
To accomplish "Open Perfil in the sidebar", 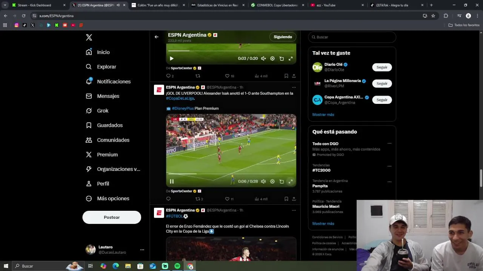I will (x=98, y=184).
